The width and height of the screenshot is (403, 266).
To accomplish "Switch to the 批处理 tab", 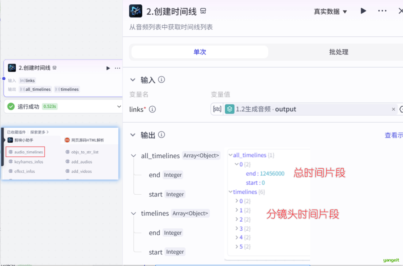I will 338,52.
